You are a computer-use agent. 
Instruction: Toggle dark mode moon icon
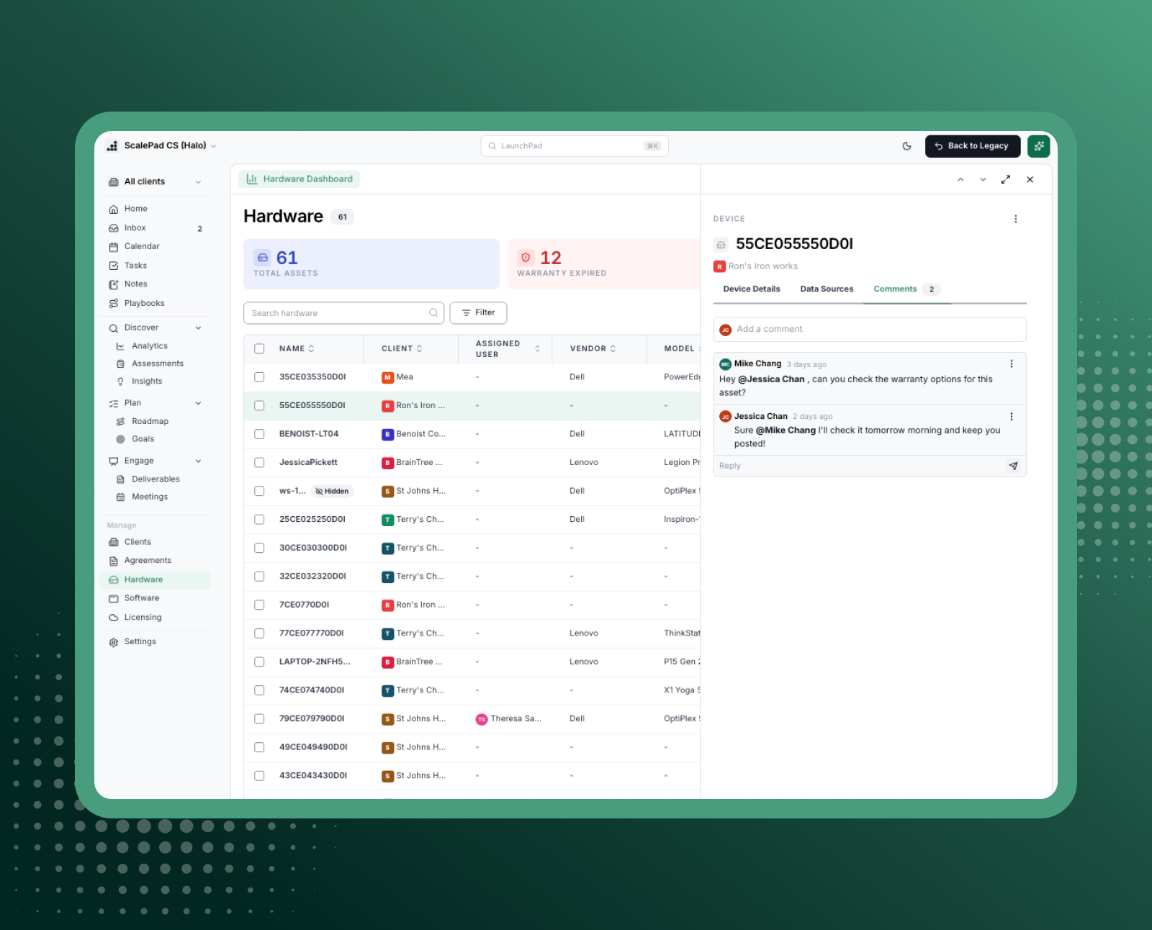[x=906, y=146]
